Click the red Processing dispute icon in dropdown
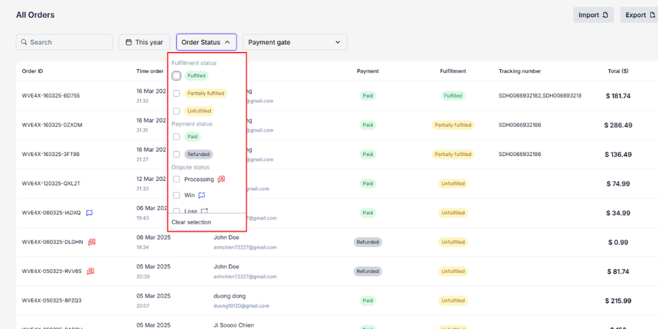 tap(222, 179)
